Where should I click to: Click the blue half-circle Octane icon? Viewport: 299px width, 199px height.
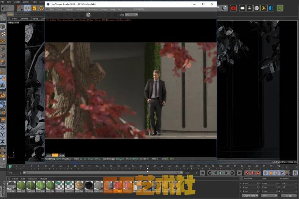[271, 8]
